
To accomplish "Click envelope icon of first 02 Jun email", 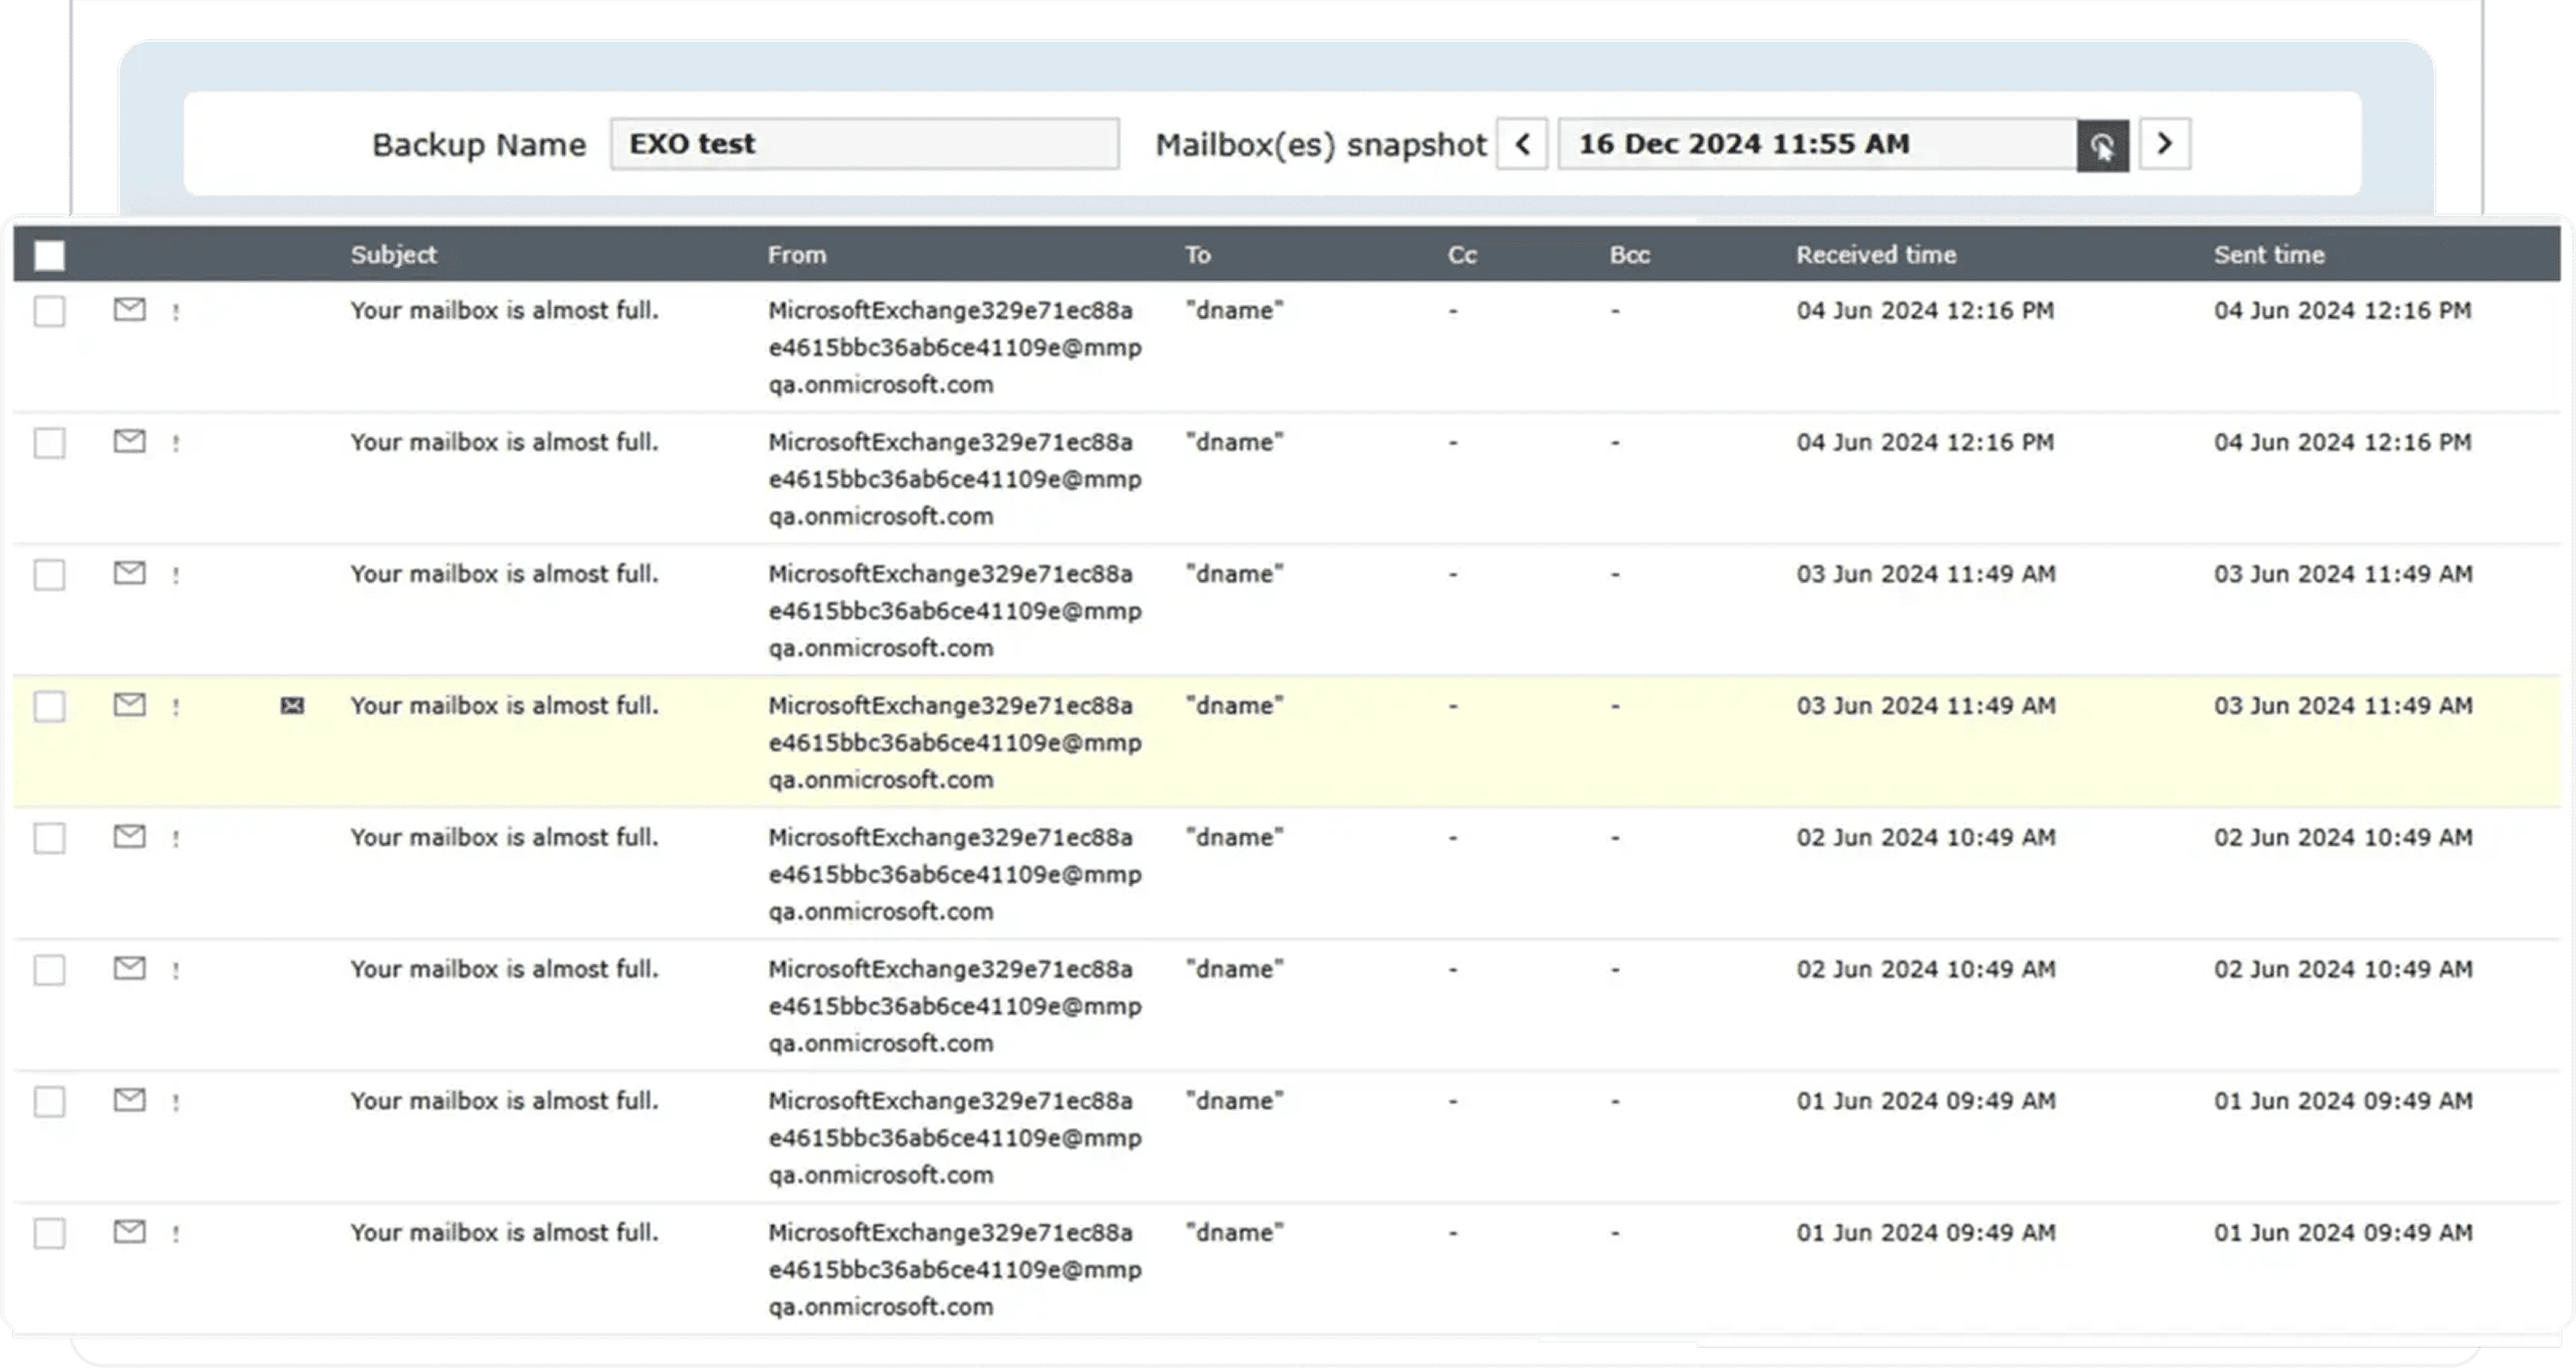I will click(x=129, y=837).
